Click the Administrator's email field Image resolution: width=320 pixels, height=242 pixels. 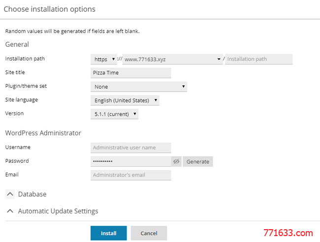[131, 175]
